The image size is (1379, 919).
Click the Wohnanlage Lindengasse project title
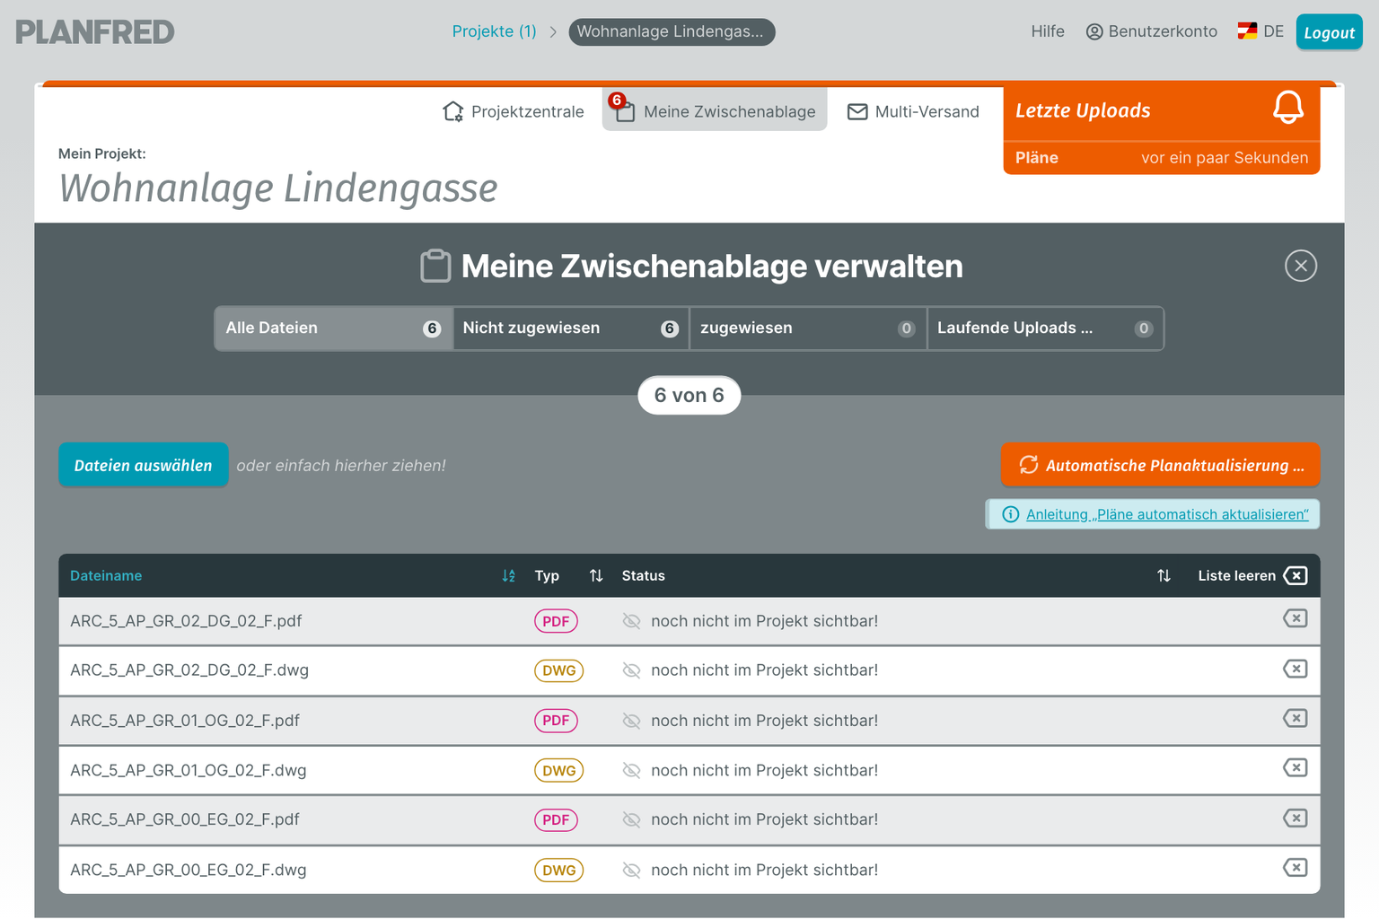click(278, 188)
